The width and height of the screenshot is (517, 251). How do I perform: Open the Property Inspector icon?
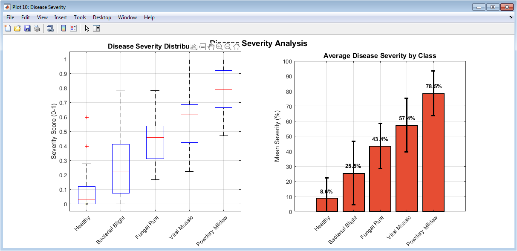pos(96,29)
